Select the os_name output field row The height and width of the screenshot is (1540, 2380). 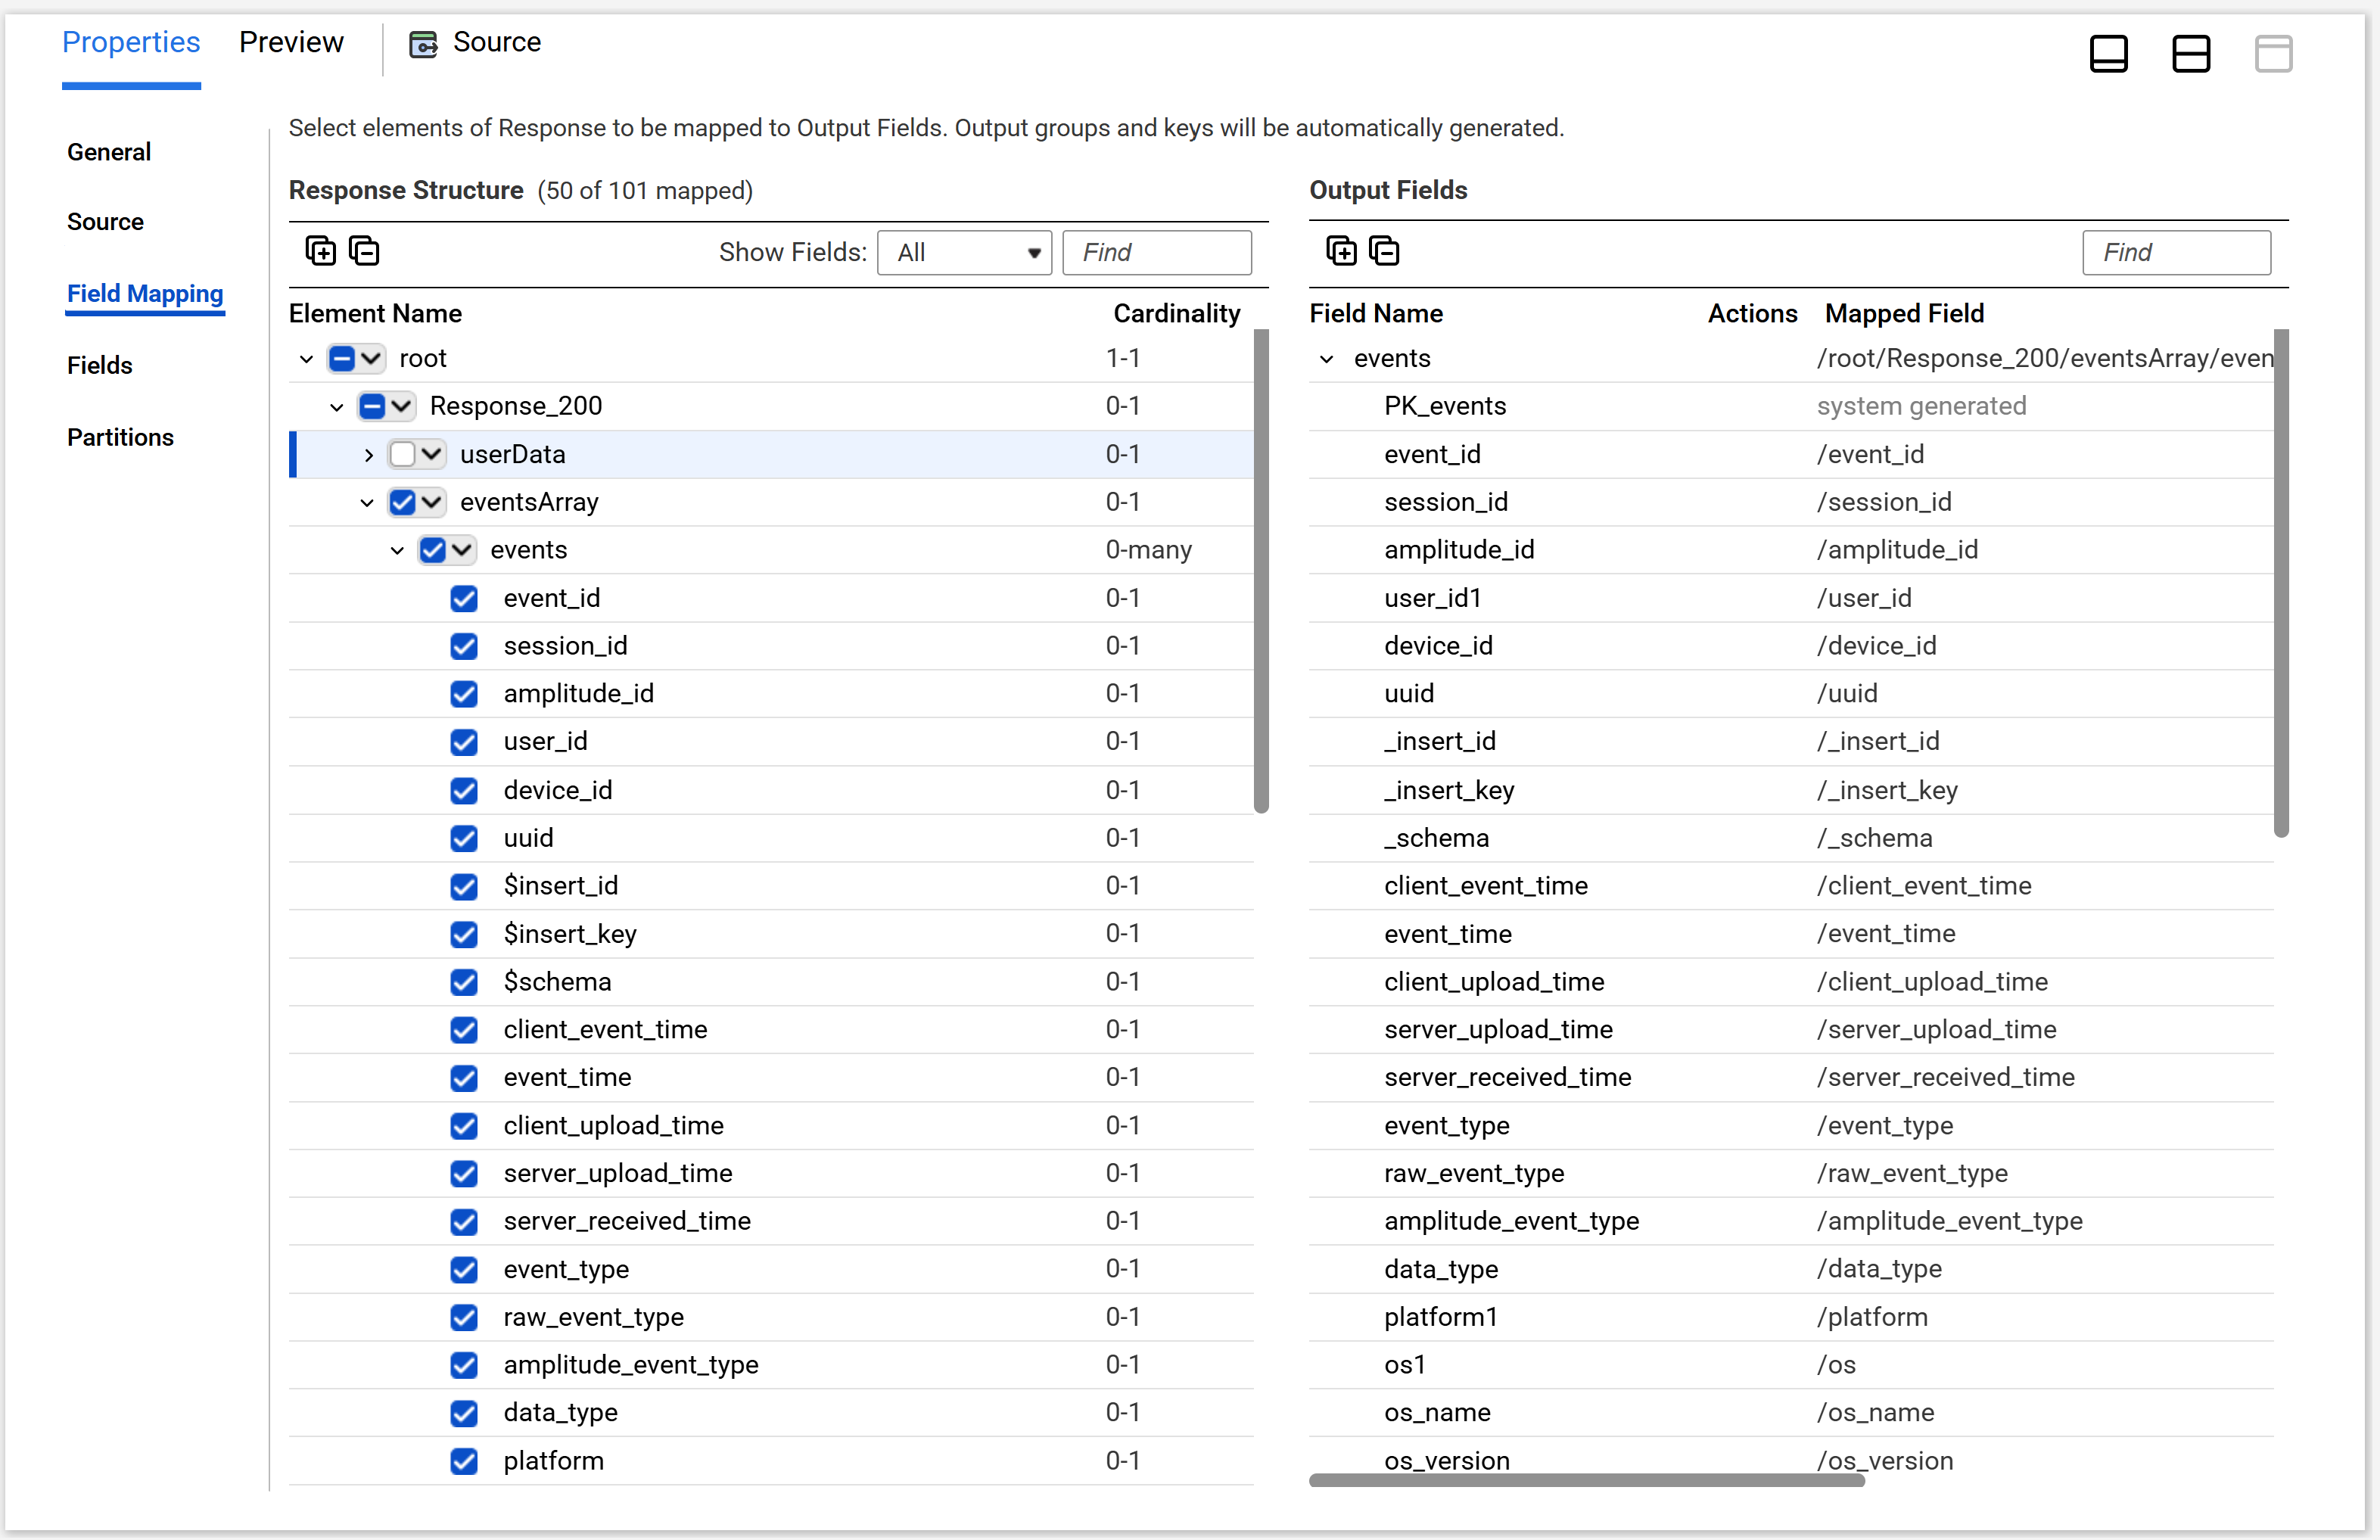click(x=1791, y=1413)
